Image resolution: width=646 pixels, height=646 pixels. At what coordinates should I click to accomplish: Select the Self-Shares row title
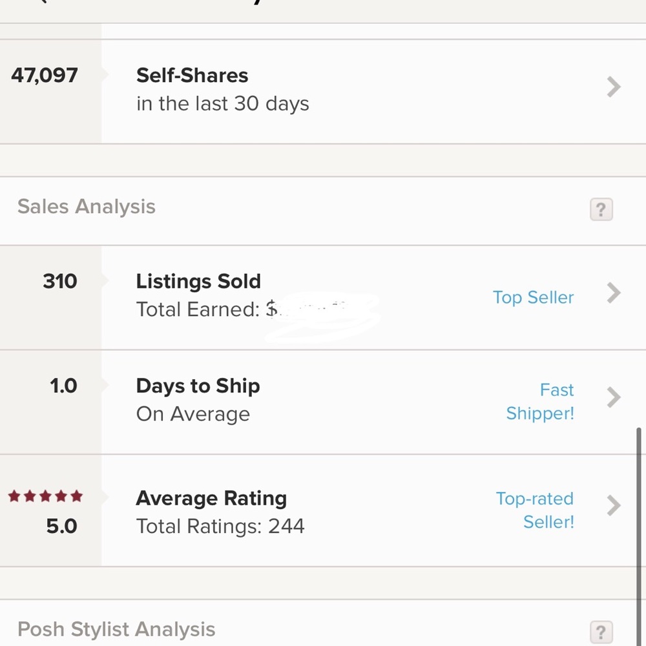tap(192, 76)
